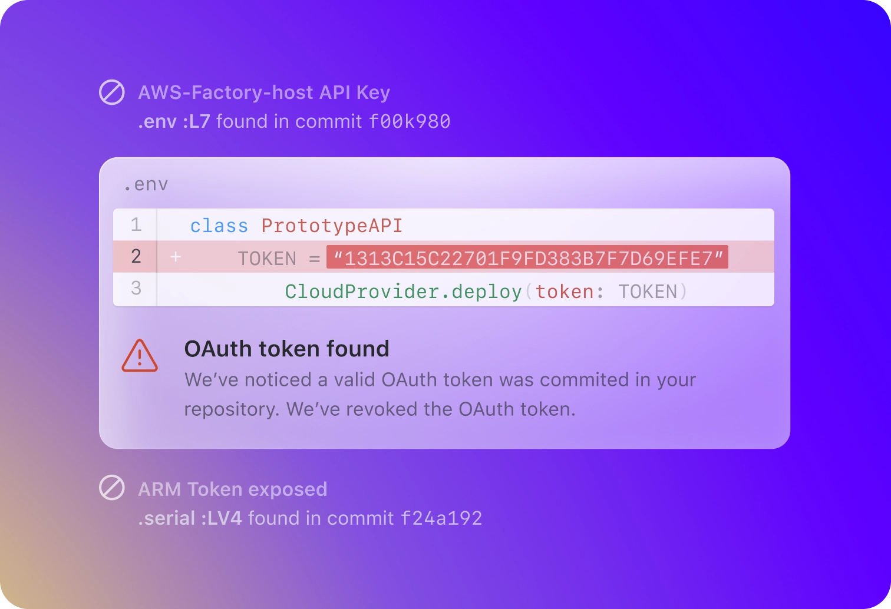Click the blocked icon beside AWS-Factory-host API Key
The width and height of the screenshot is (891, 609).
tap(111, 92)
